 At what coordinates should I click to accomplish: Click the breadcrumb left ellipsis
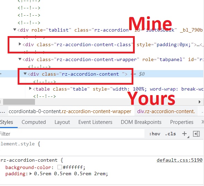click(x=3, y=112)
